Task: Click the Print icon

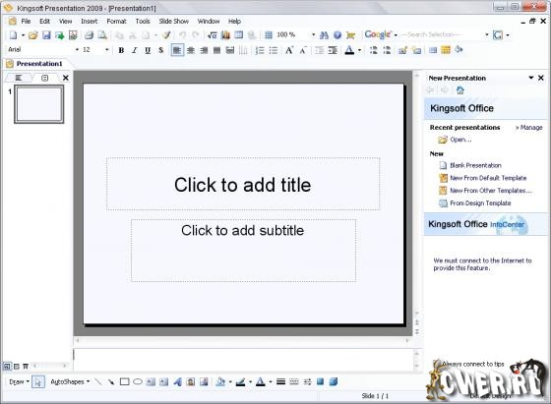Action: [x=90, y=35]
